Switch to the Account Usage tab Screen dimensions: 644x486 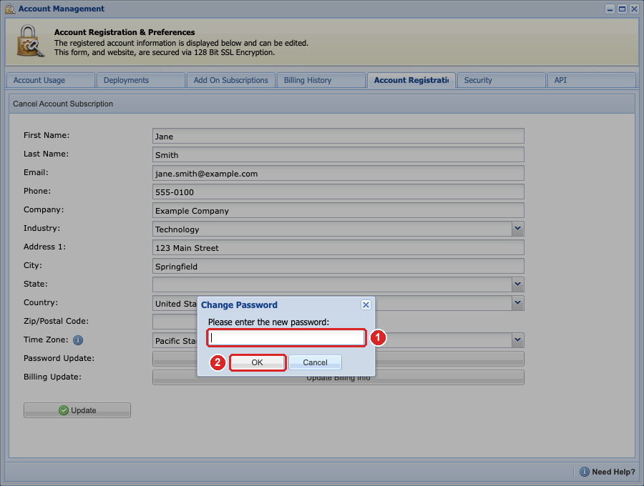click(51, 80)
